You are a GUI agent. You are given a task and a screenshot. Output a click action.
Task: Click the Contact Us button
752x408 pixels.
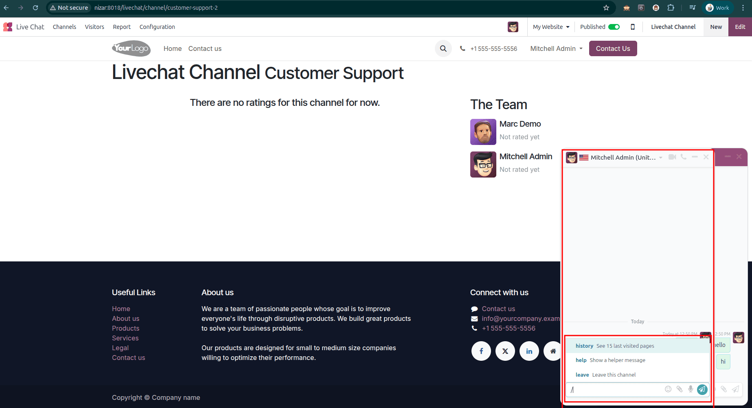(x=613, y=48)
